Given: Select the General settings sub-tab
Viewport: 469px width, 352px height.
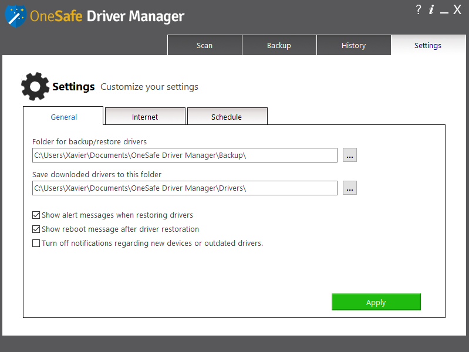Looking at the screenshot, I should point(63,117).
